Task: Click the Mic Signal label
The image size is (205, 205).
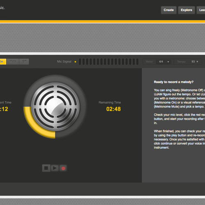Action: [x=64, y=61]
